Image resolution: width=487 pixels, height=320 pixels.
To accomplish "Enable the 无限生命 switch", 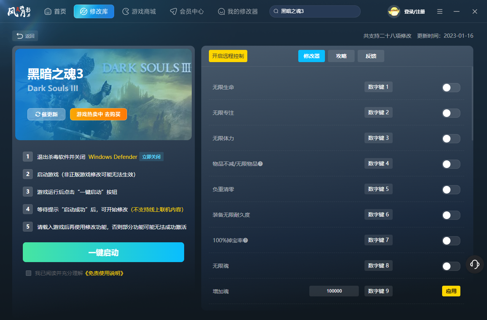I will click(451, 87).
